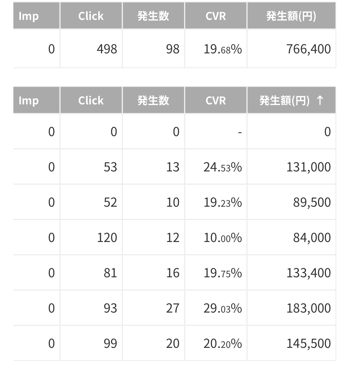Viewport: 350px width, 379px height.
Task: Select the total amount 766,400 cell
Action: point(308,49)
